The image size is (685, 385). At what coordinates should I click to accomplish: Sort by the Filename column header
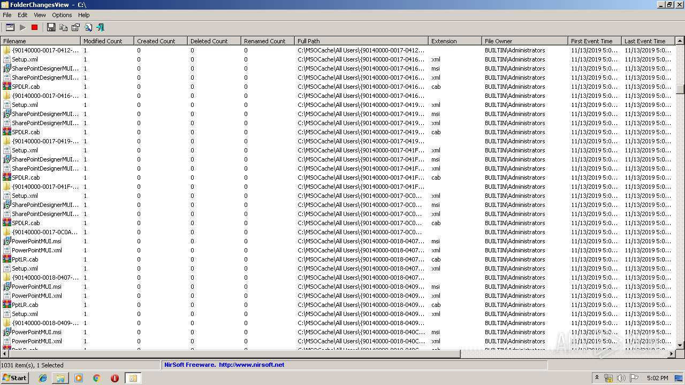coord(41,41)
